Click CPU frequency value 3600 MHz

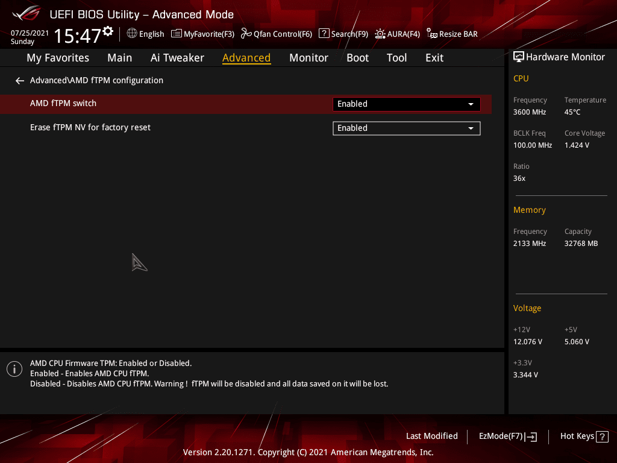pos(529,112)
